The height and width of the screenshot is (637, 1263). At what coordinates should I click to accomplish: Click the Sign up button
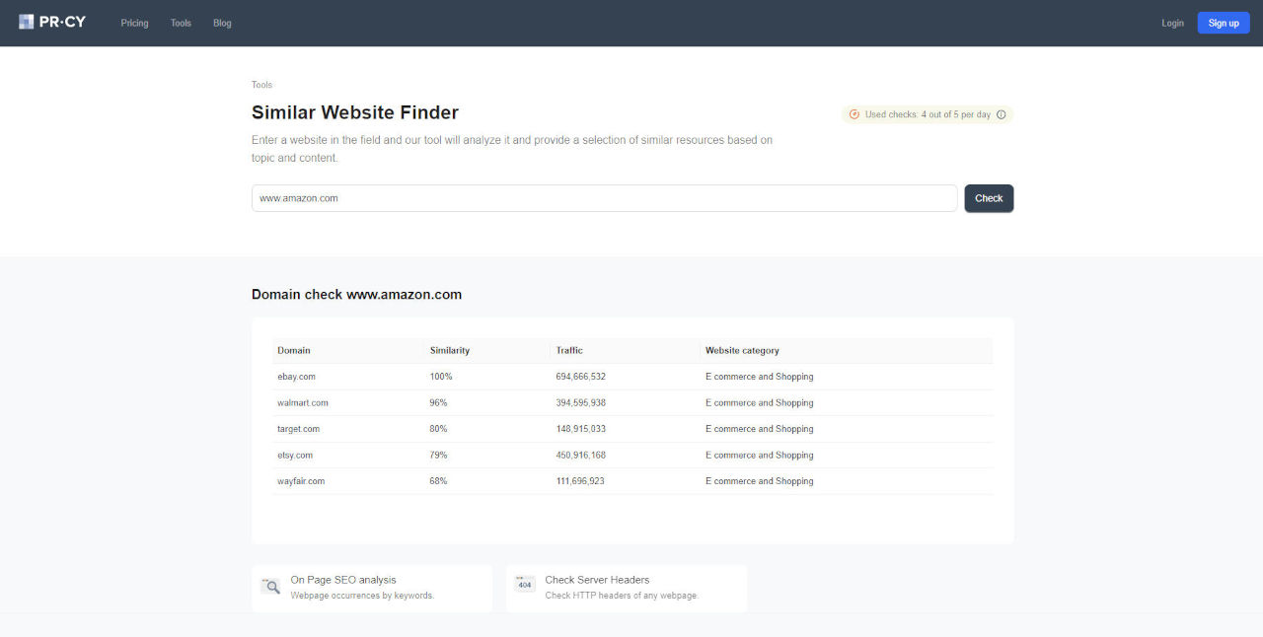(1224, 23)
